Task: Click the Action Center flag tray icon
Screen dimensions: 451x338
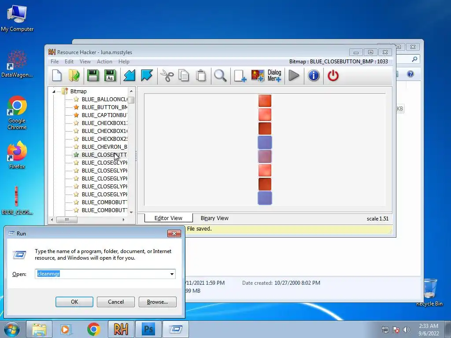Action: click(x=396, y=330)
